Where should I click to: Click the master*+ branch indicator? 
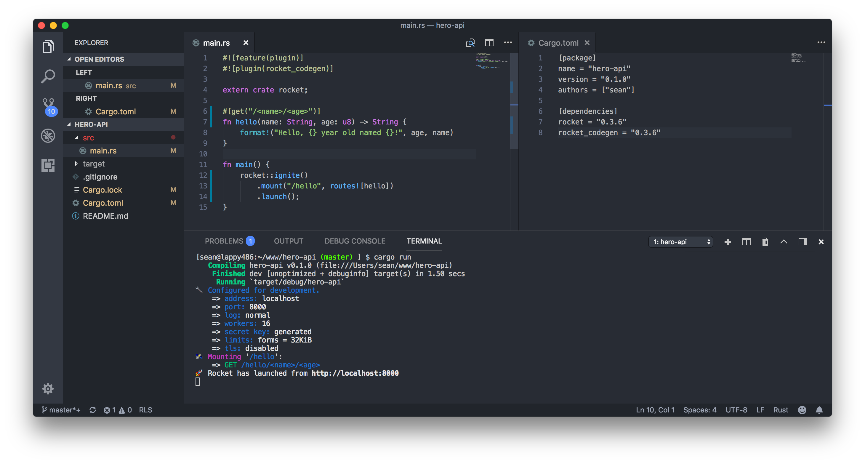pos(61,409)
